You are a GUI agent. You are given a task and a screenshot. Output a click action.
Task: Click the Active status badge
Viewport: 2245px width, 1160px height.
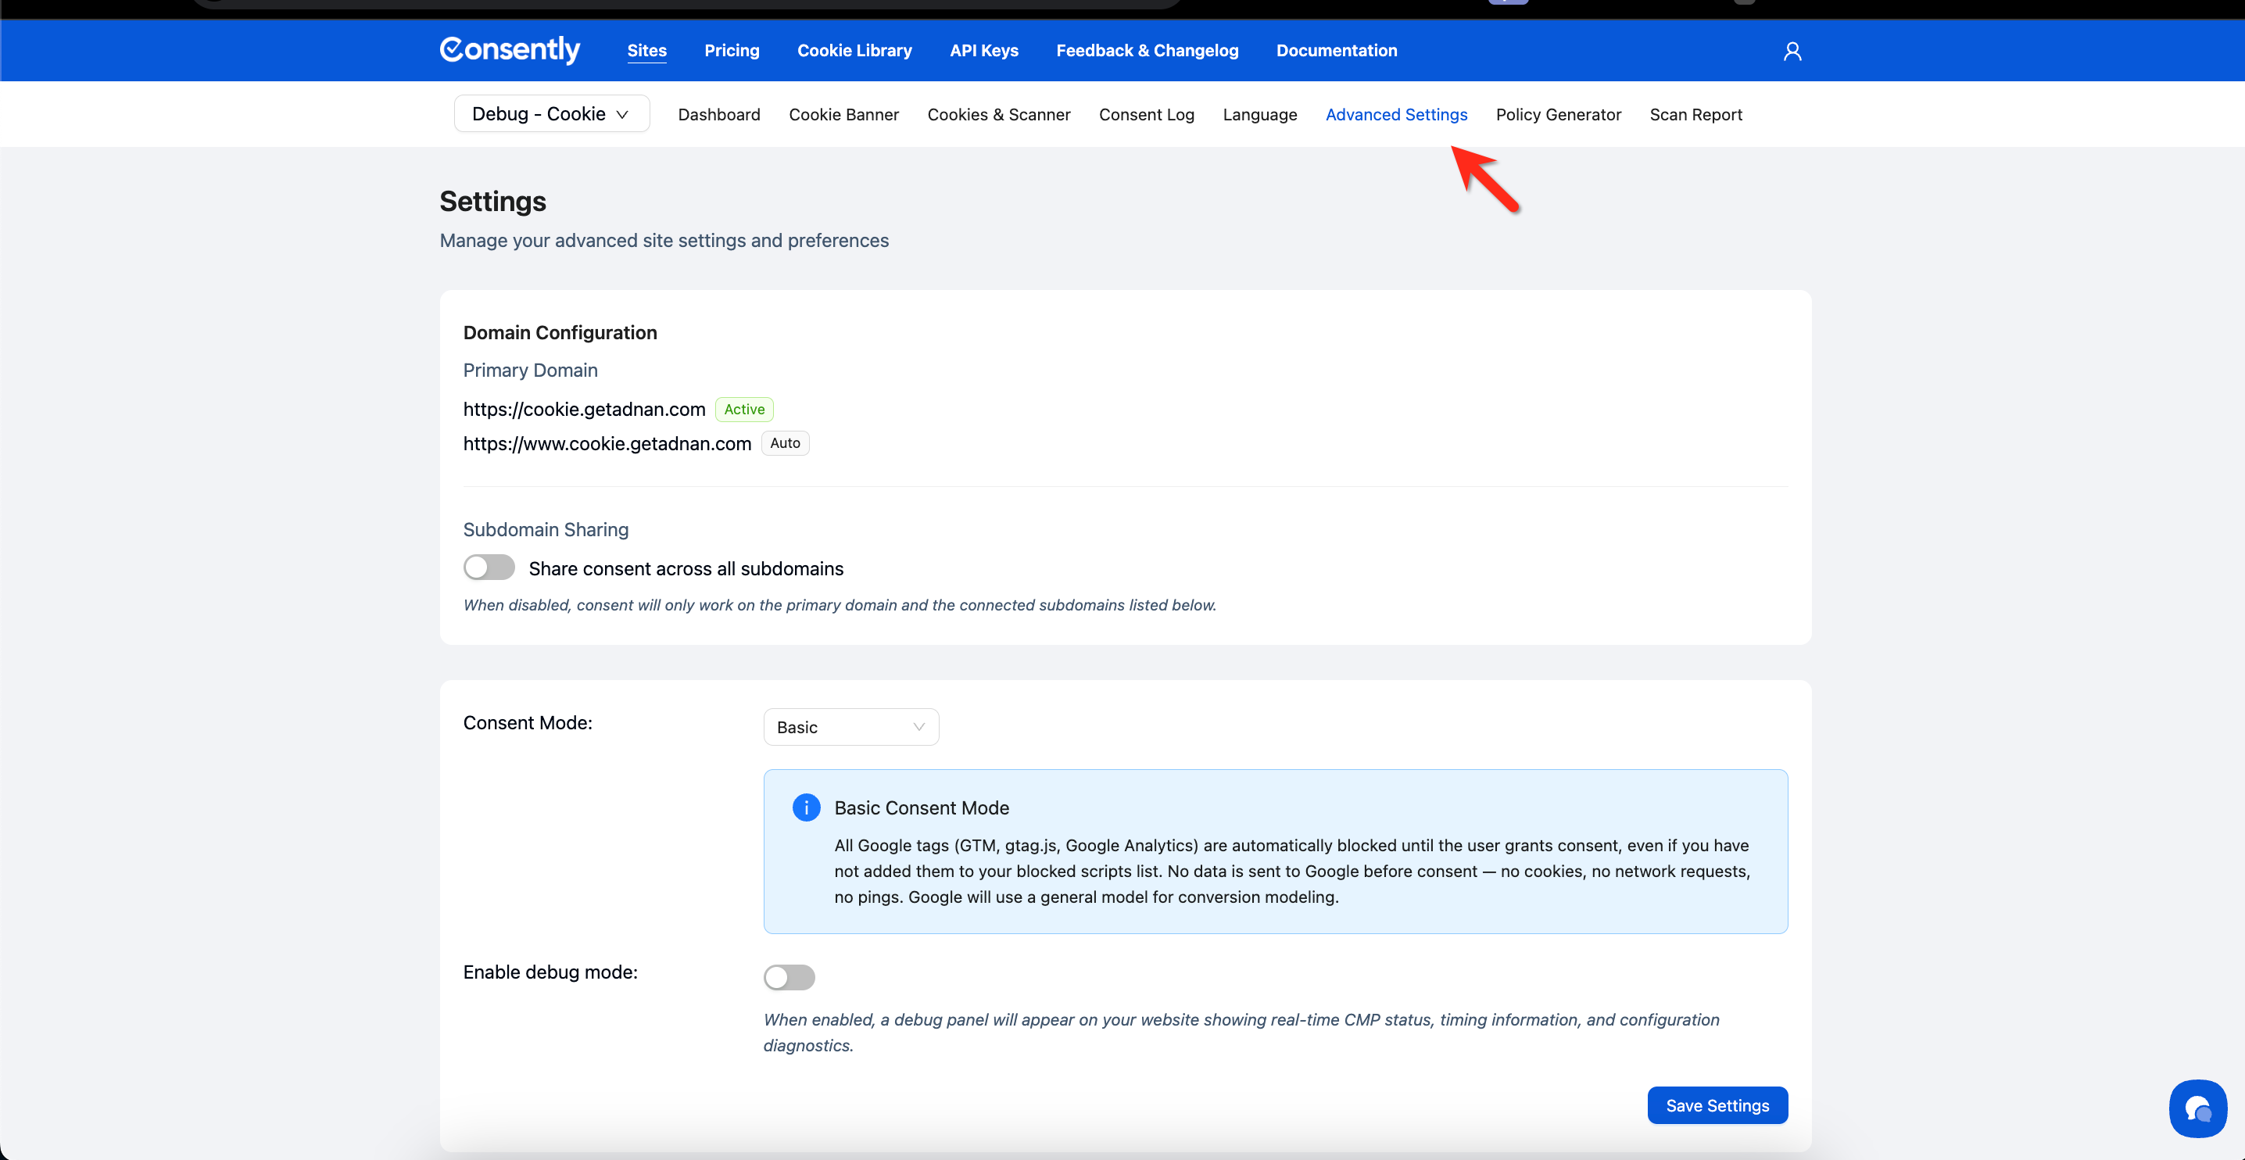[x=744, y=409]
